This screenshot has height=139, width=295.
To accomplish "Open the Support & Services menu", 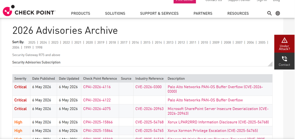I will coord(159,14).
